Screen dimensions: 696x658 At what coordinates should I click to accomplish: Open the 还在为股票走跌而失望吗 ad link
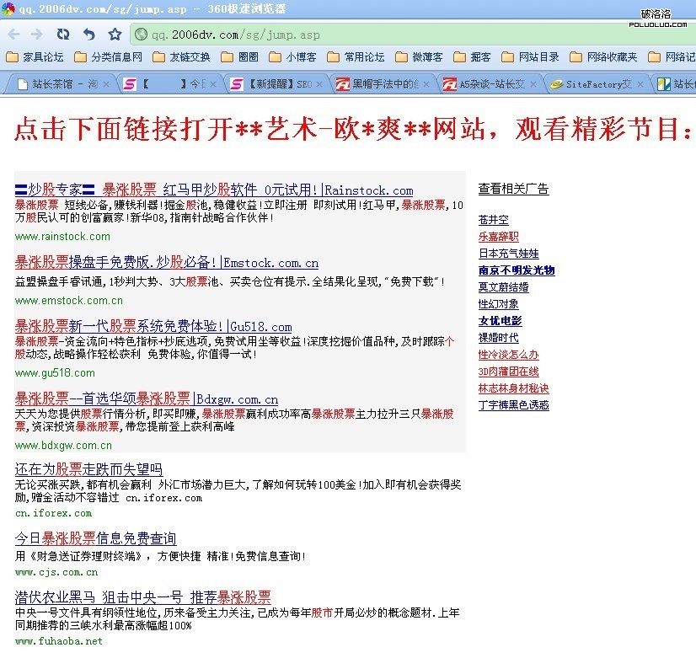point(88,469)
